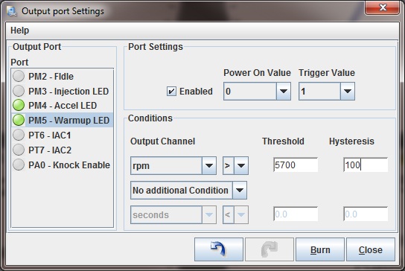Click the green PM5 - Warmup LED indicator
The height and width of the screenshot is (271, 405).
tap(19, 120)
